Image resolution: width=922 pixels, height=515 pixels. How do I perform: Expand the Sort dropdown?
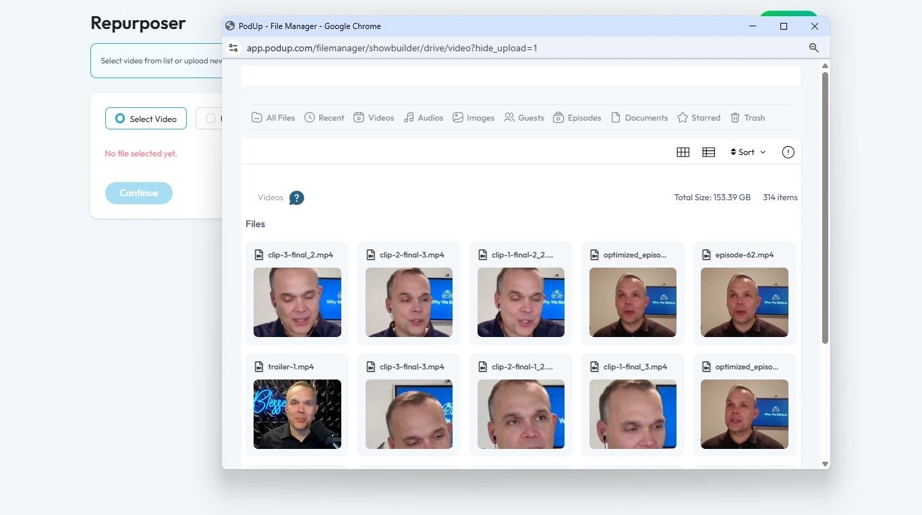[x=748, y=152]
